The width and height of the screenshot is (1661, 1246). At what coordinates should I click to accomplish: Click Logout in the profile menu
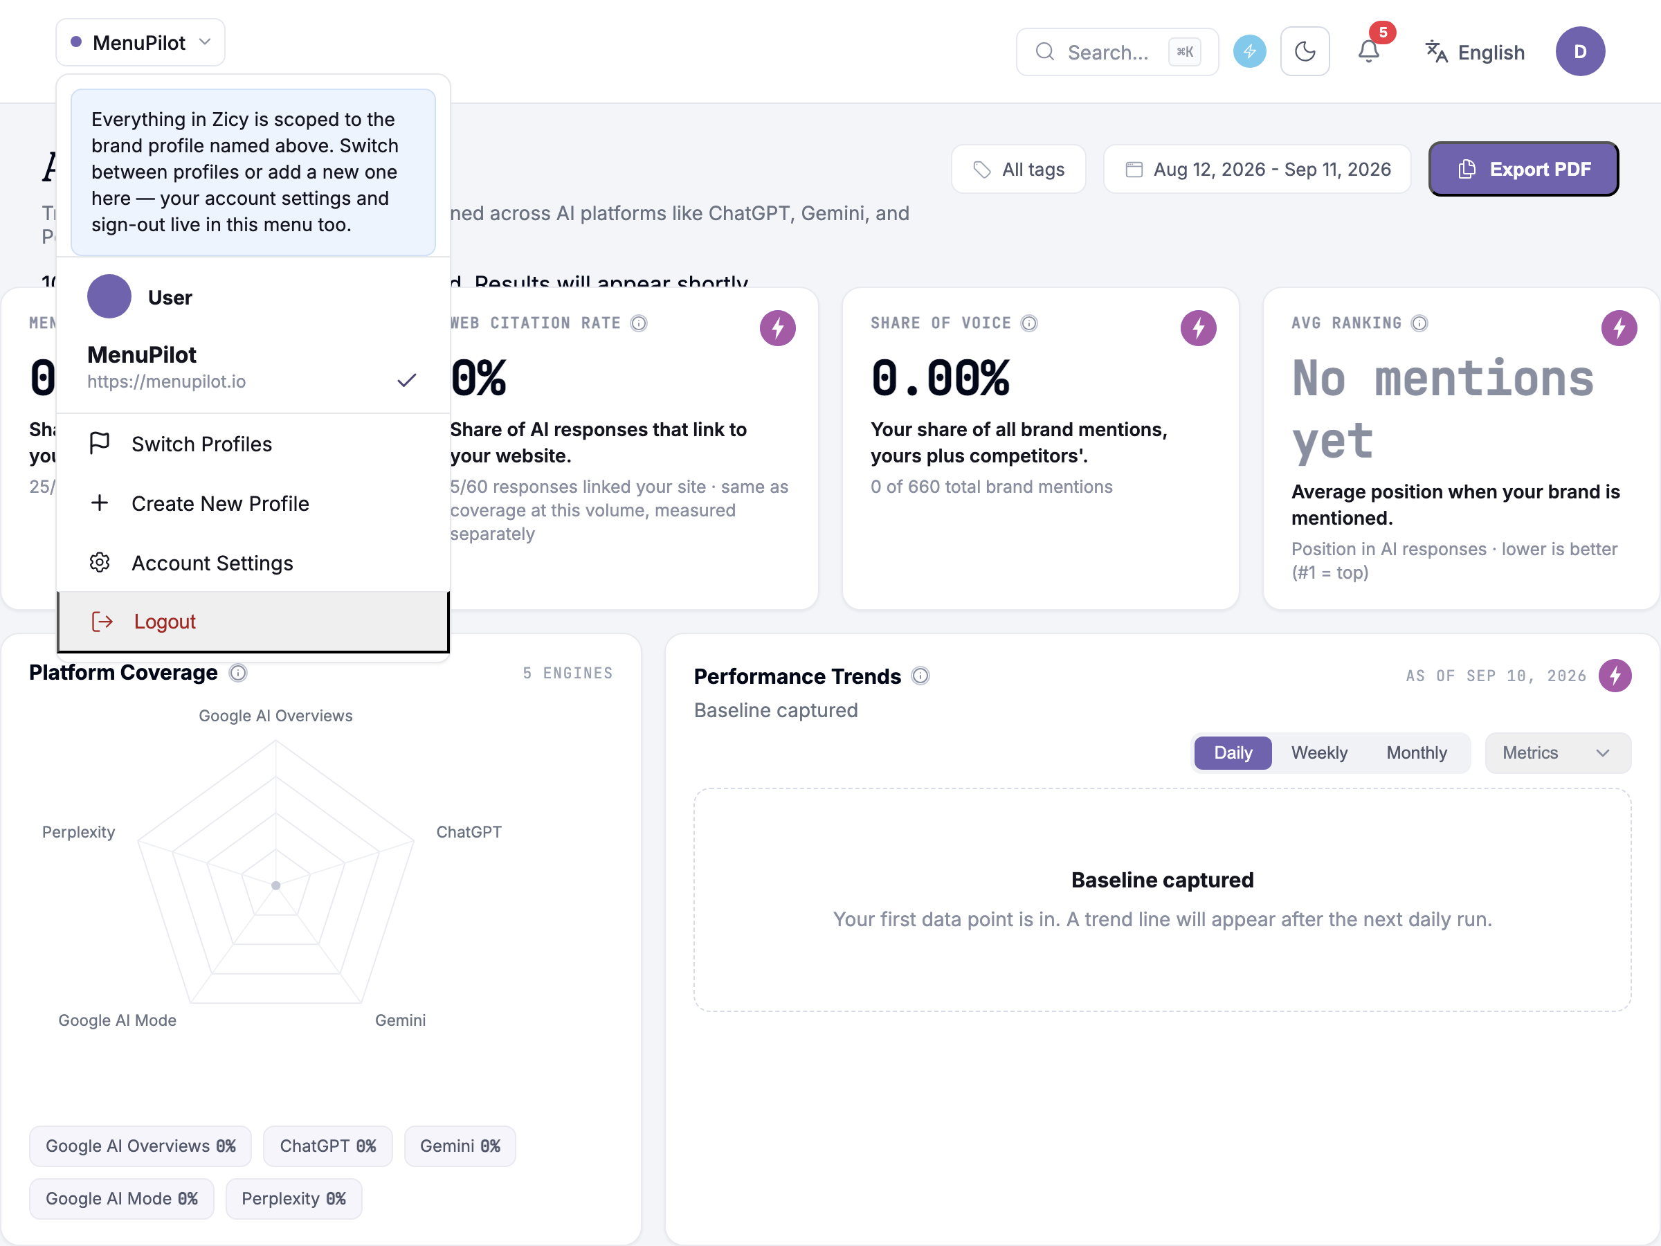(x=253, y=621)
